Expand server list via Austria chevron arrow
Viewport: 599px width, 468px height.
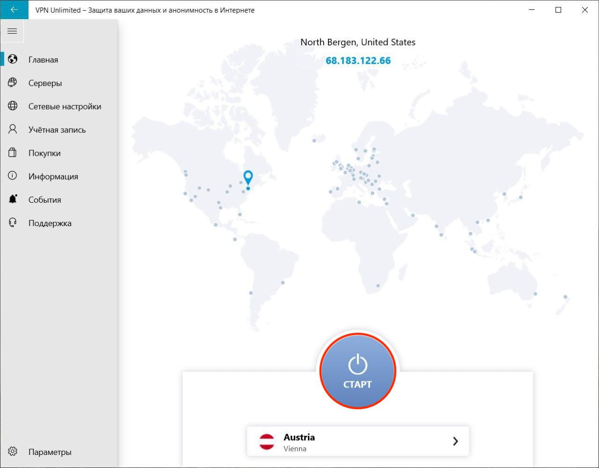tap(455, 441)
